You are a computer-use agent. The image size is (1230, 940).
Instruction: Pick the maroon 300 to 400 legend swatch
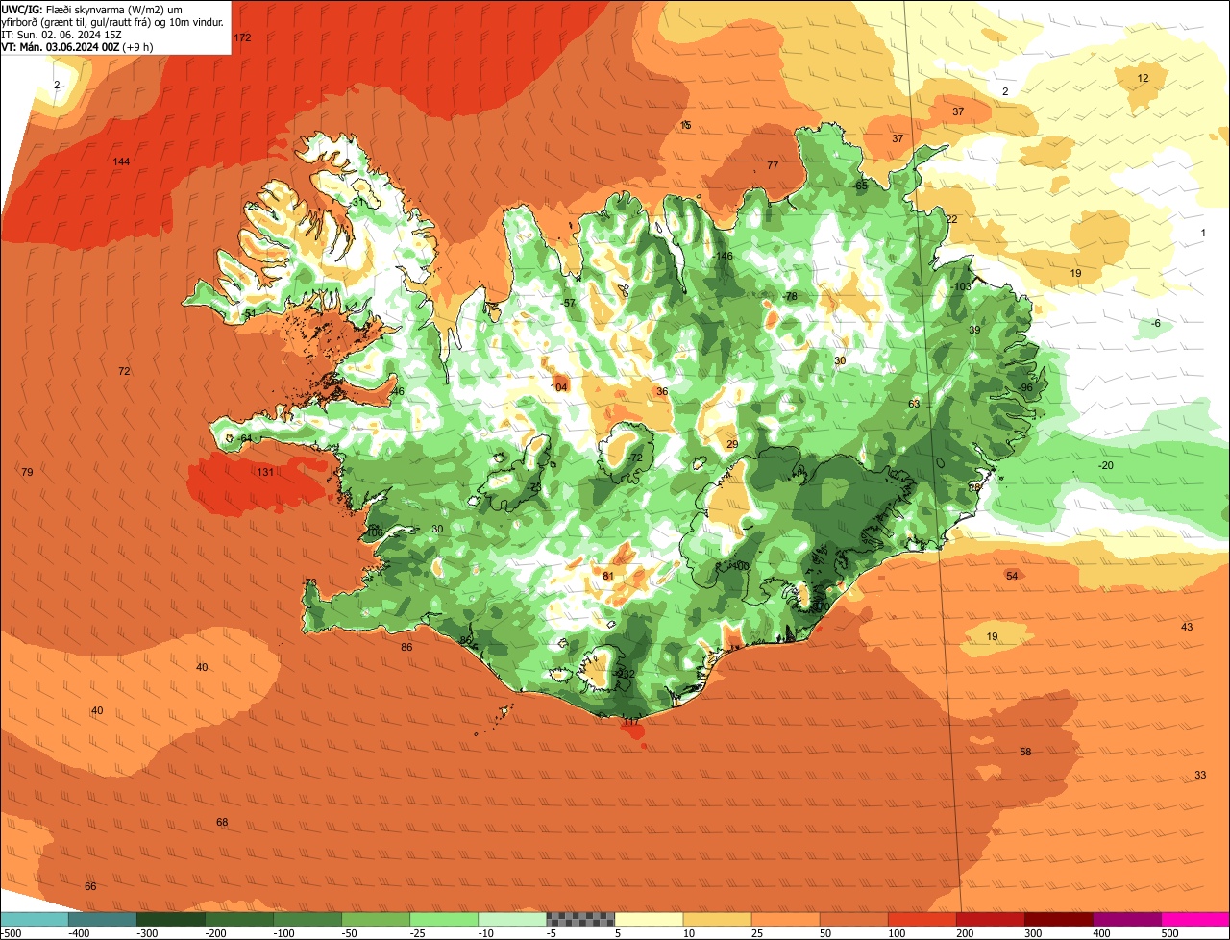pyautogui.click(x=1059, y=919)
